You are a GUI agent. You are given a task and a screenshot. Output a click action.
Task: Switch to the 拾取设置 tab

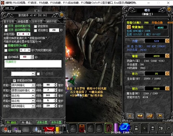[37, 21]
